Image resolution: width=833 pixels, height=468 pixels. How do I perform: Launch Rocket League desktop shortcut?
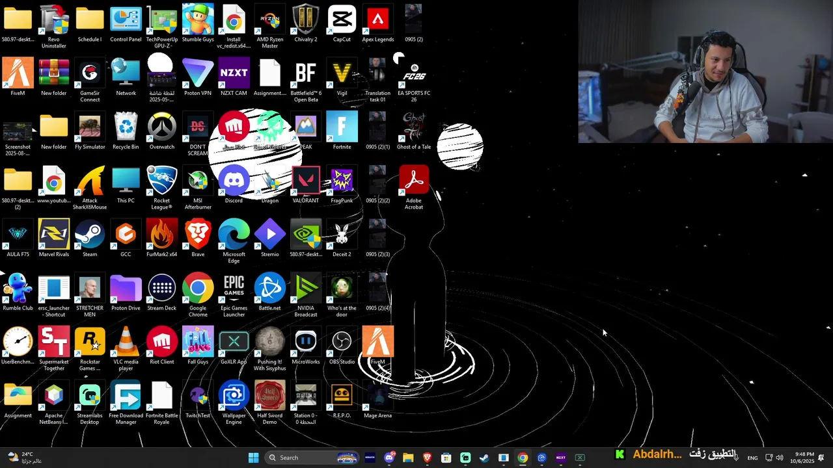(x=161, y=187)
